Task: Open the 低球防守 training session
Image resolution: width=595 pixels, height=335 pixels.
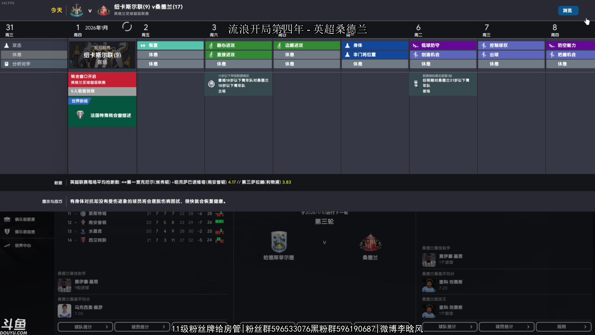Action: point(443,45)
